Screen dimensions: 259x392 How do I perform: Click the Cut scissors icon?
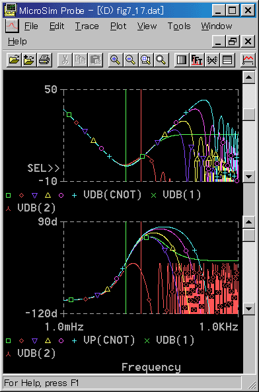(x=65, y=60)
